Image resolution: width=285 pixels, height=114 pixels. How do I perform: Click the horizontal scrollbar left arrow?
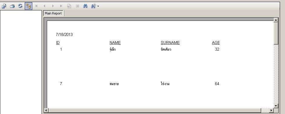46,110
